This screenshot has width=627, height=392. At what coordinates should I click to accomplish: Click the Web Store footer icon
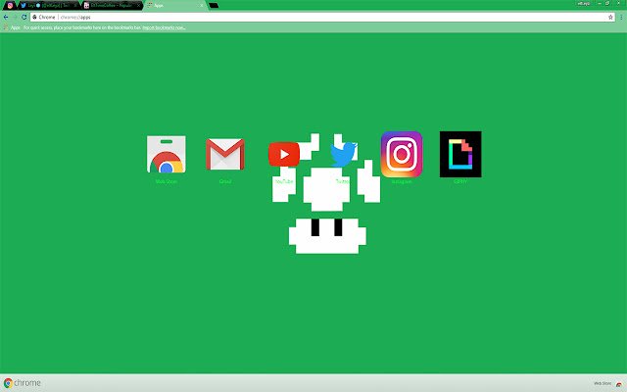pos(618,384)
